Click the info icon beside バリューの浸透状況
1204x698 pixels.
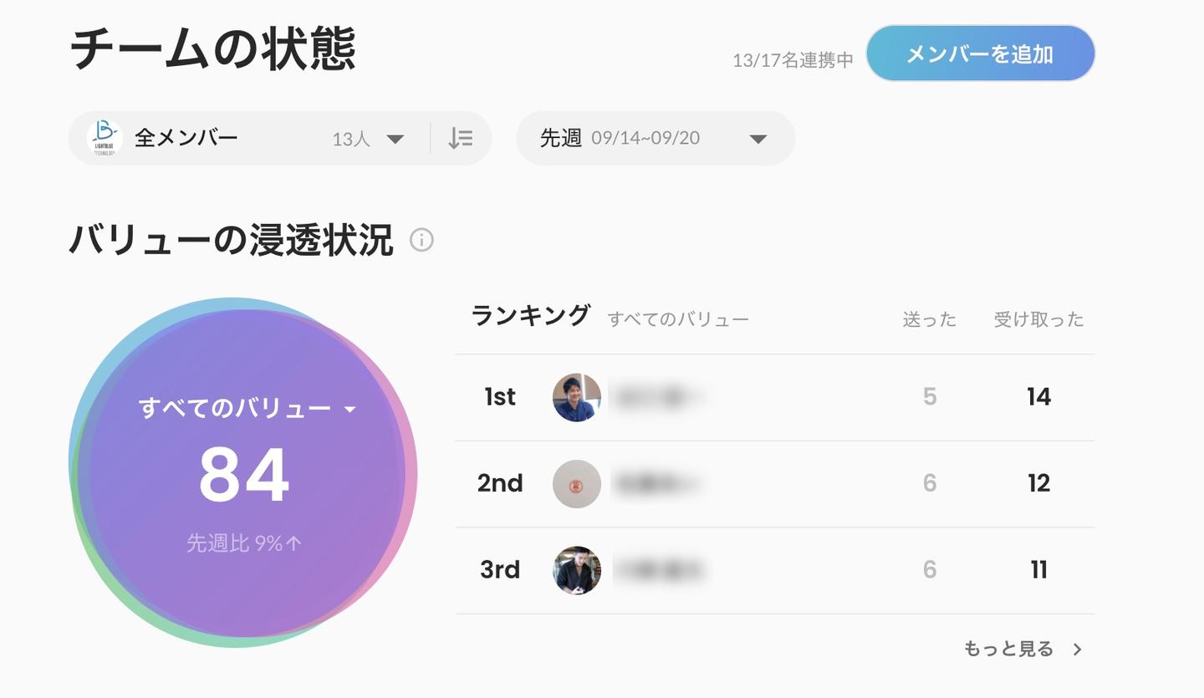pos(421,241)
